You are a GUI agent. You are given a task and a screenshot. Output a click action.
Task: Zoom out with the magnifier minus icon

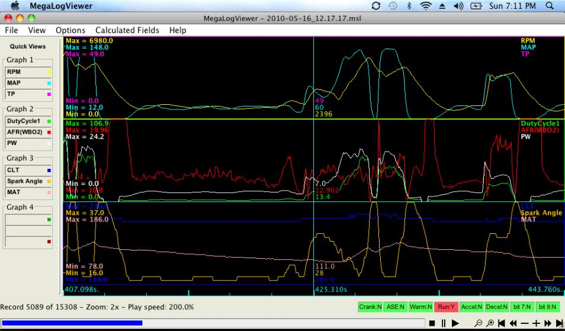478,323
